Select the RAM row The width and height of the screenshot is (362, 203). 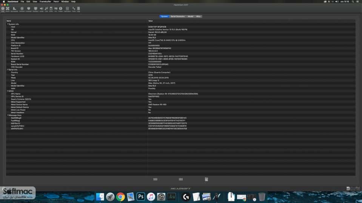pos(181,35)
